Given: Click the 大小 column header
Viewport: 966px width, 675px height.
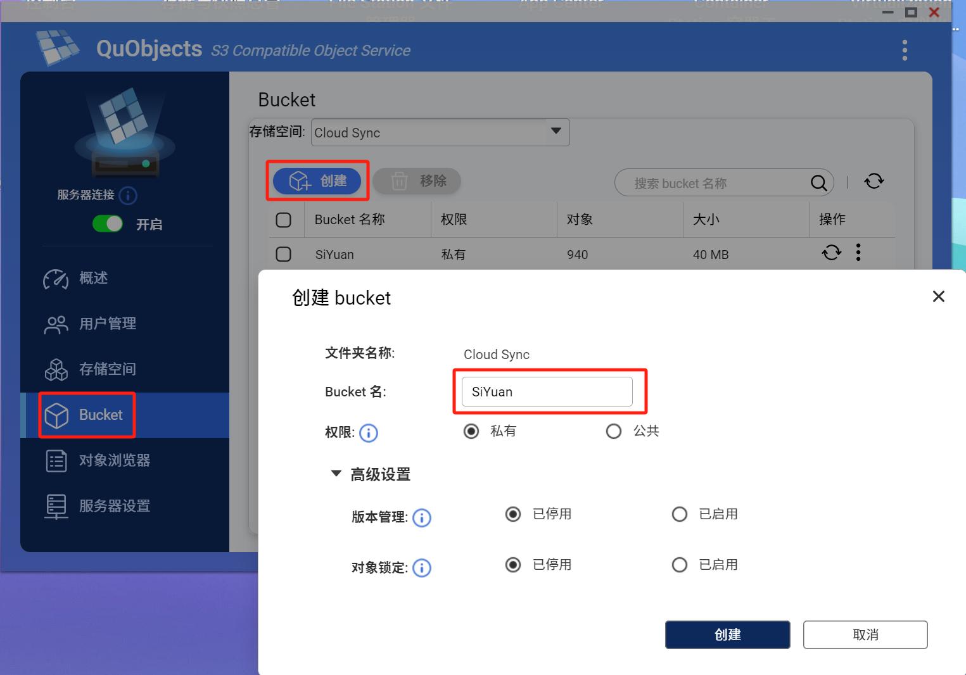Looking at the screenshot, I should (706, 220).
